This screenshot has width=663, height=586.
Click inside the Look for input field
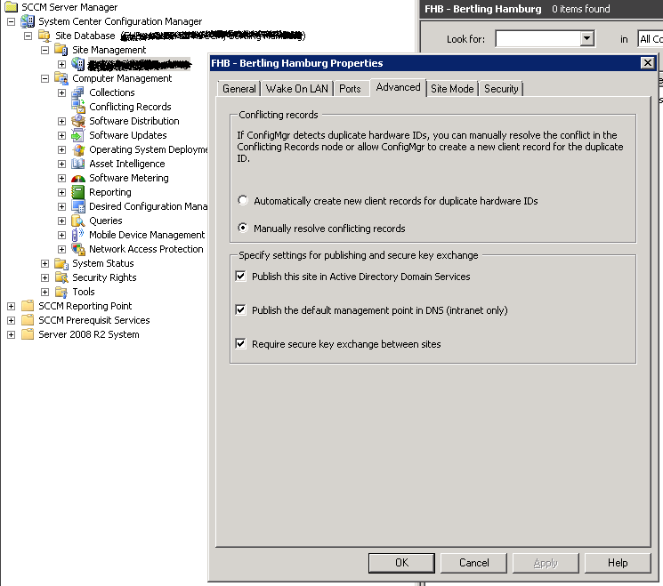coord(538,39)
